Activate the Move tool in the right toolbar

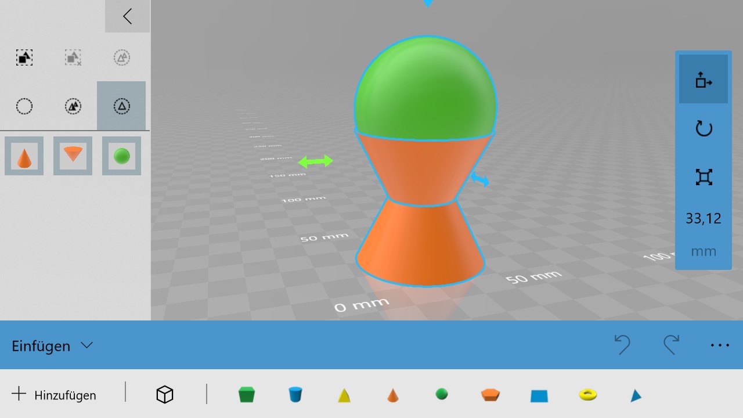[x=704, y=80]
